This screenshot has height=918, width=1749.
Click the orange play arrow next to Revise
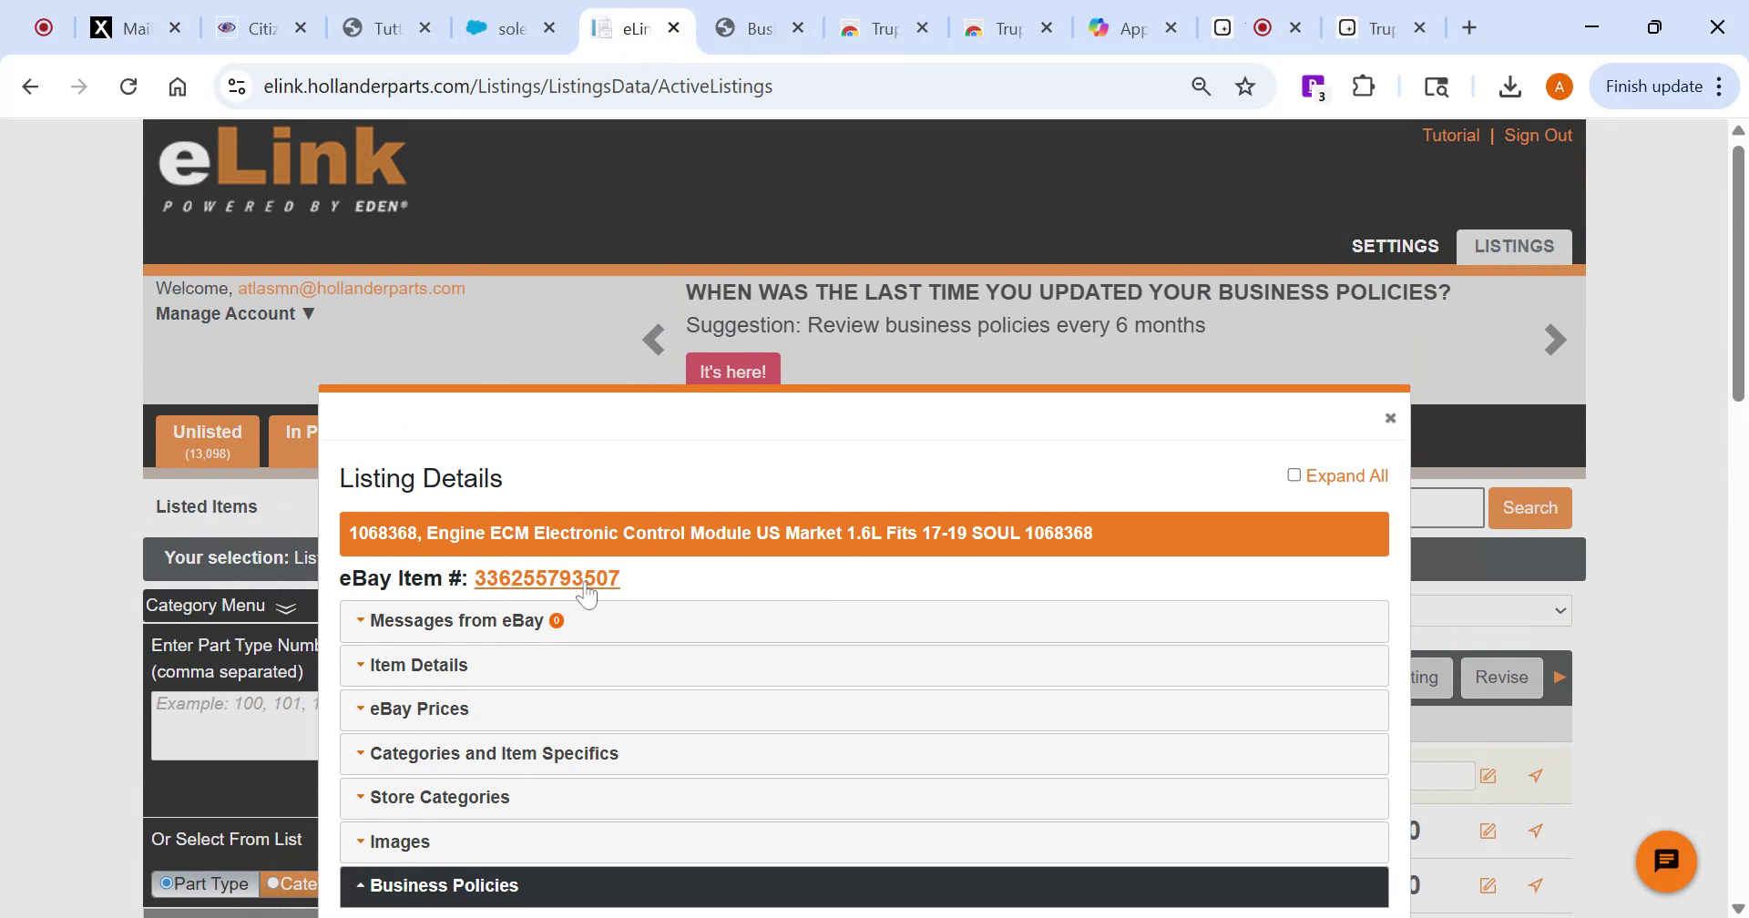pos(1560,677)
